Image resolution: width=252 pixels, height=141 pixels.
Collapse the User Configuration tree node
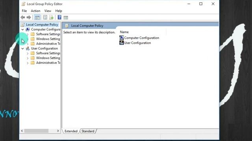coord(23,49)
